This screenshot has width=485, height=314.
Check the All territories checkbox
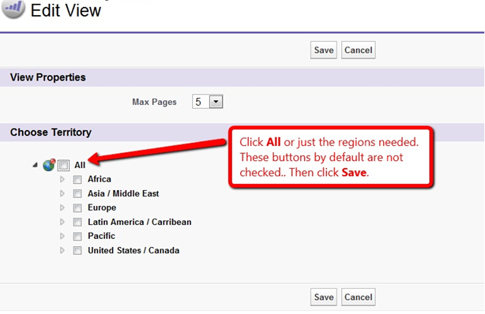(64, 165)
